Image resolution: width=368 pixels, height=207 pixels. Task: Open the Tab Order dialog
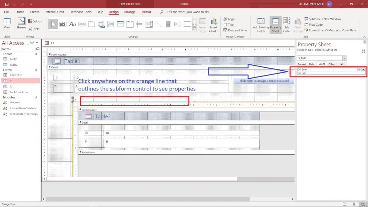tap(287, 25)
